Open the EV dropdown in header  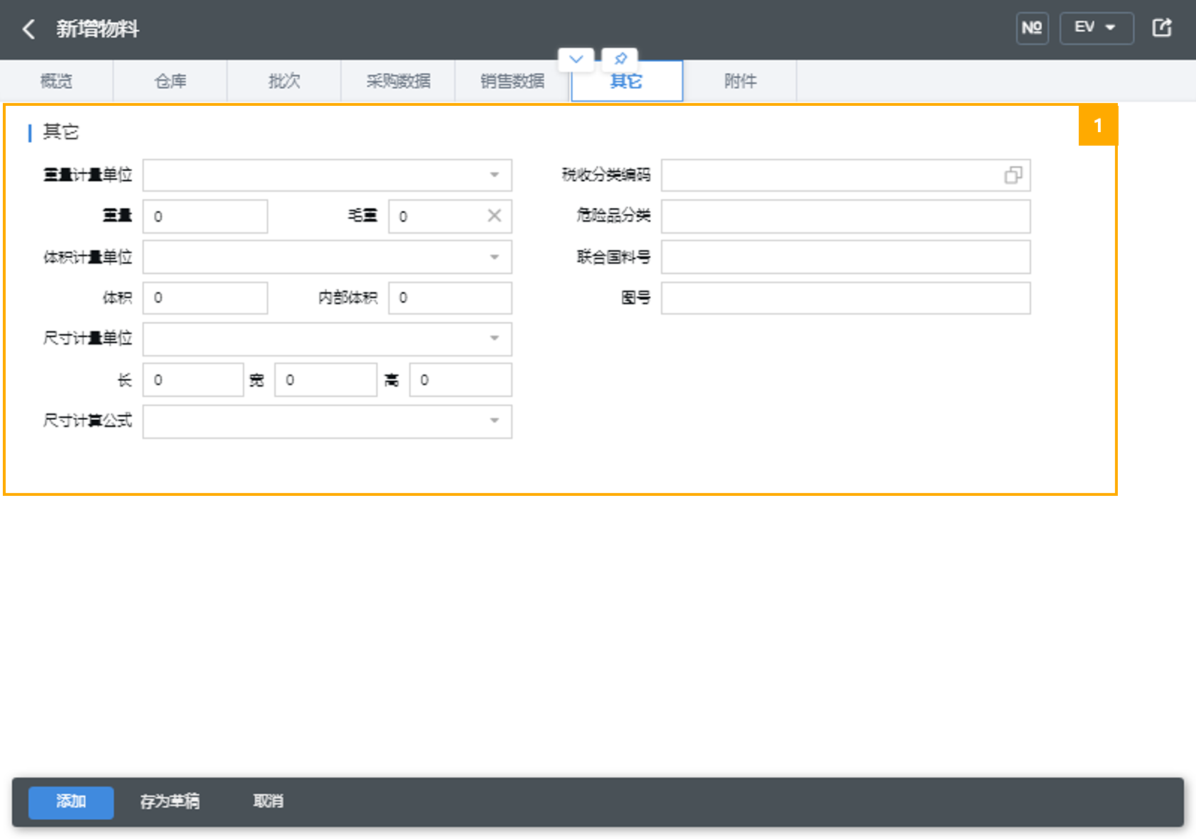coord(1096,28)
